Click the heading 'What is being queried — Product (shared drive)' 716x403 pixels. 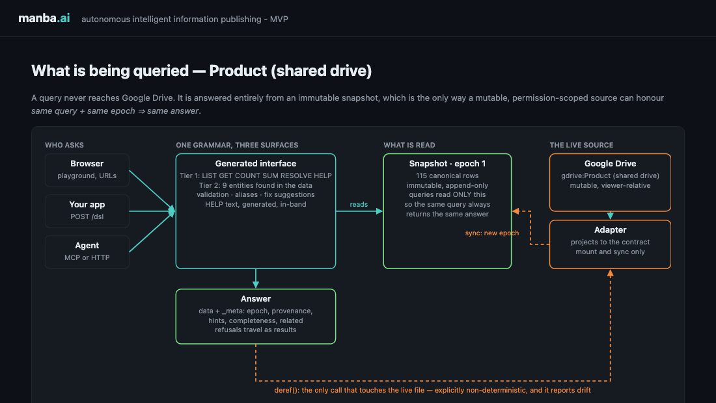(x=201, y=71)
